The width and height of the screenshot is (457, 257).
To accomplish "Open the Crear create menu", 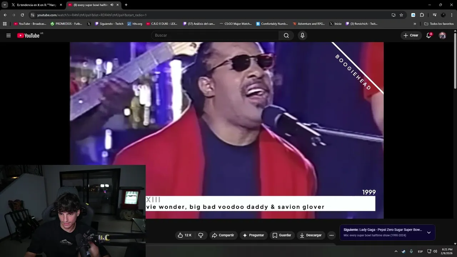I will pos(411,35).
